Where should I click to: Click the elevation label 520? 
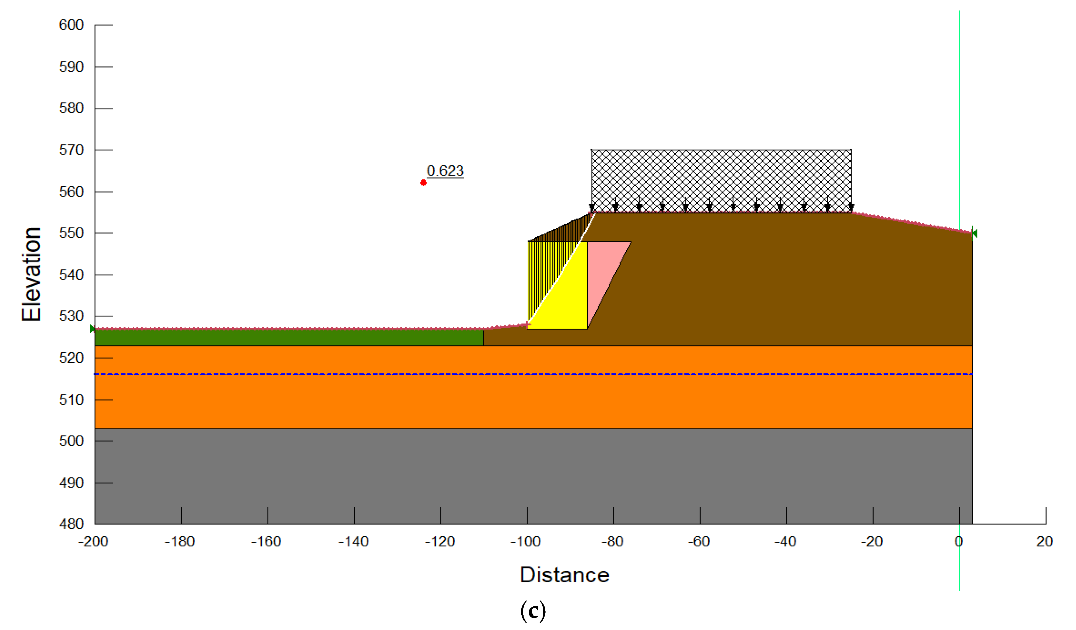[71, 358]
